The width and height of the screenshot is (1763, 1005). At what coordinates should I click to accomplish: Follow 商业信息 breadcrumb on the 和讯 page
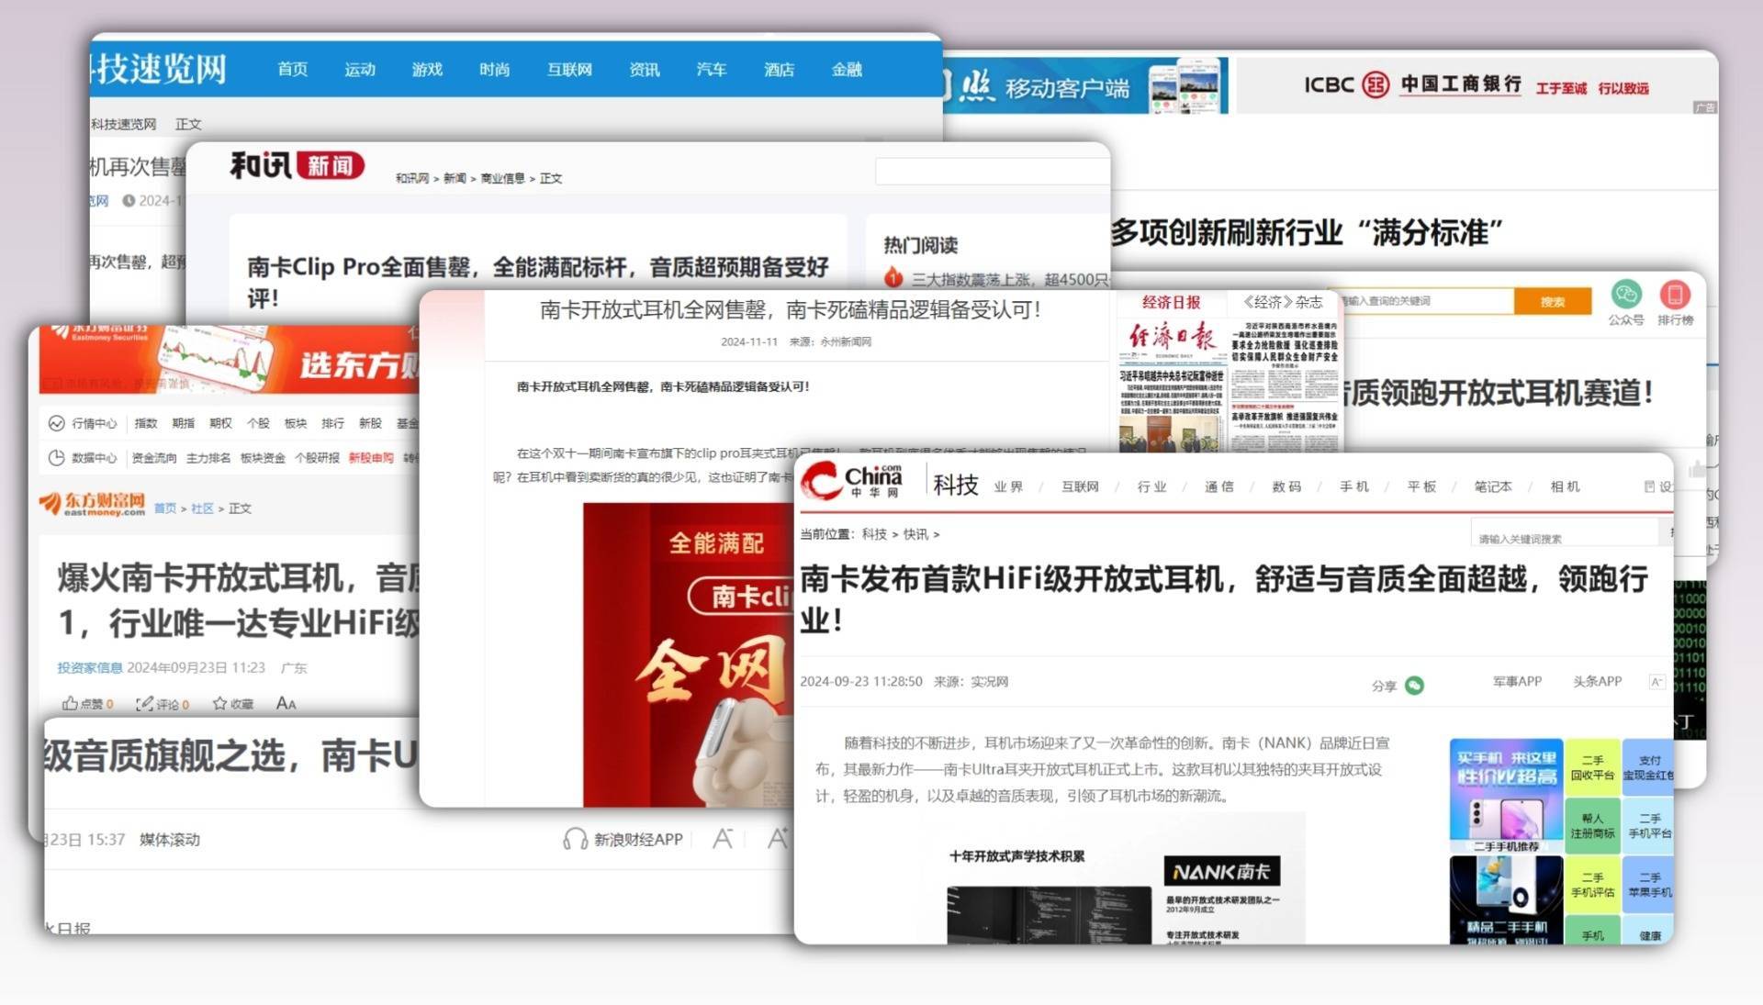coord(502,178)
